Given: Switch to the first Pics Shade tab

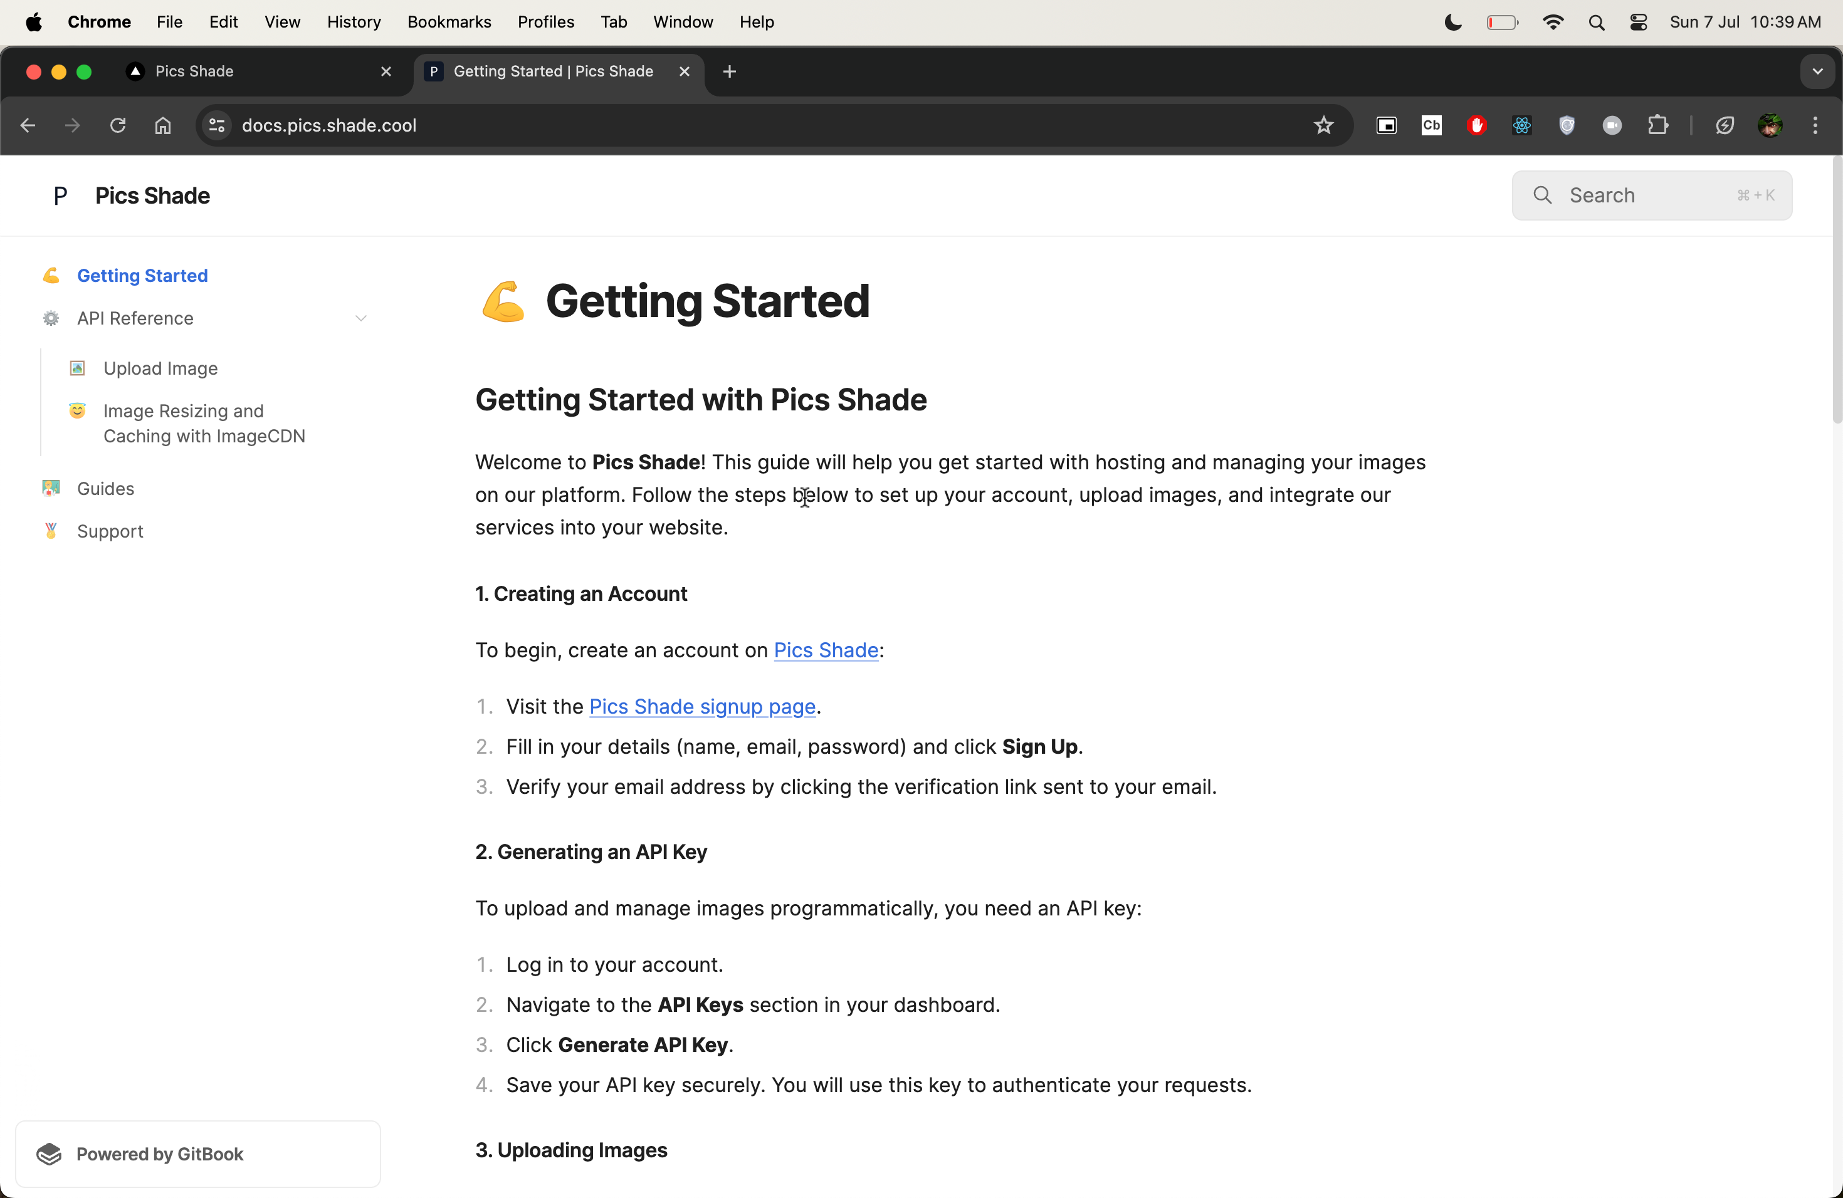Looking at the screenshot, I should pos(260,72).
